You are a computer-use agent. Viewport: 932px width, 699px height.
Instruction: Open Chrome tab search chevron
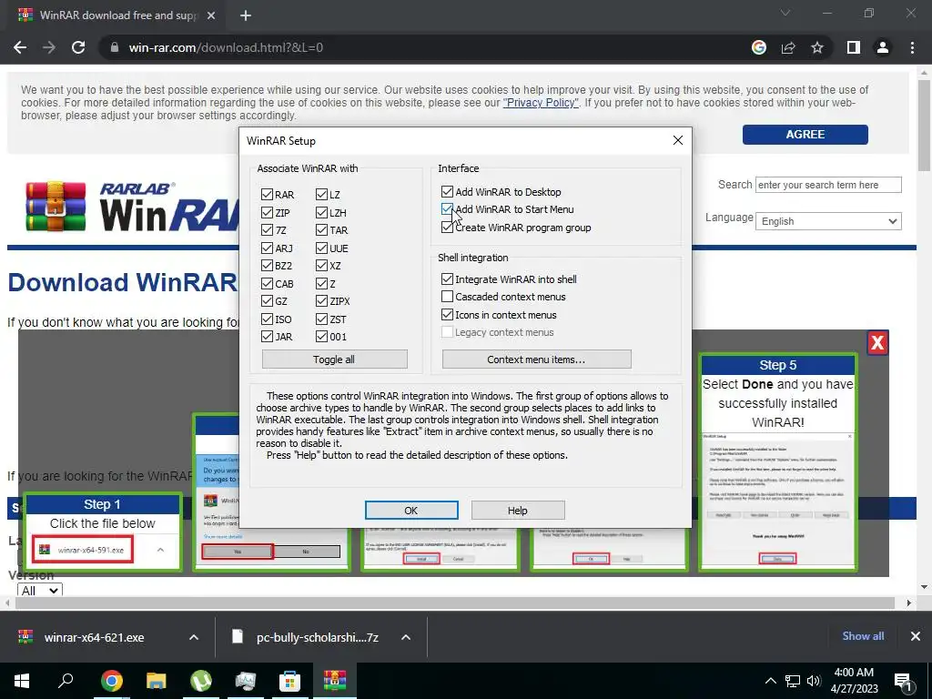coord(785,13)
